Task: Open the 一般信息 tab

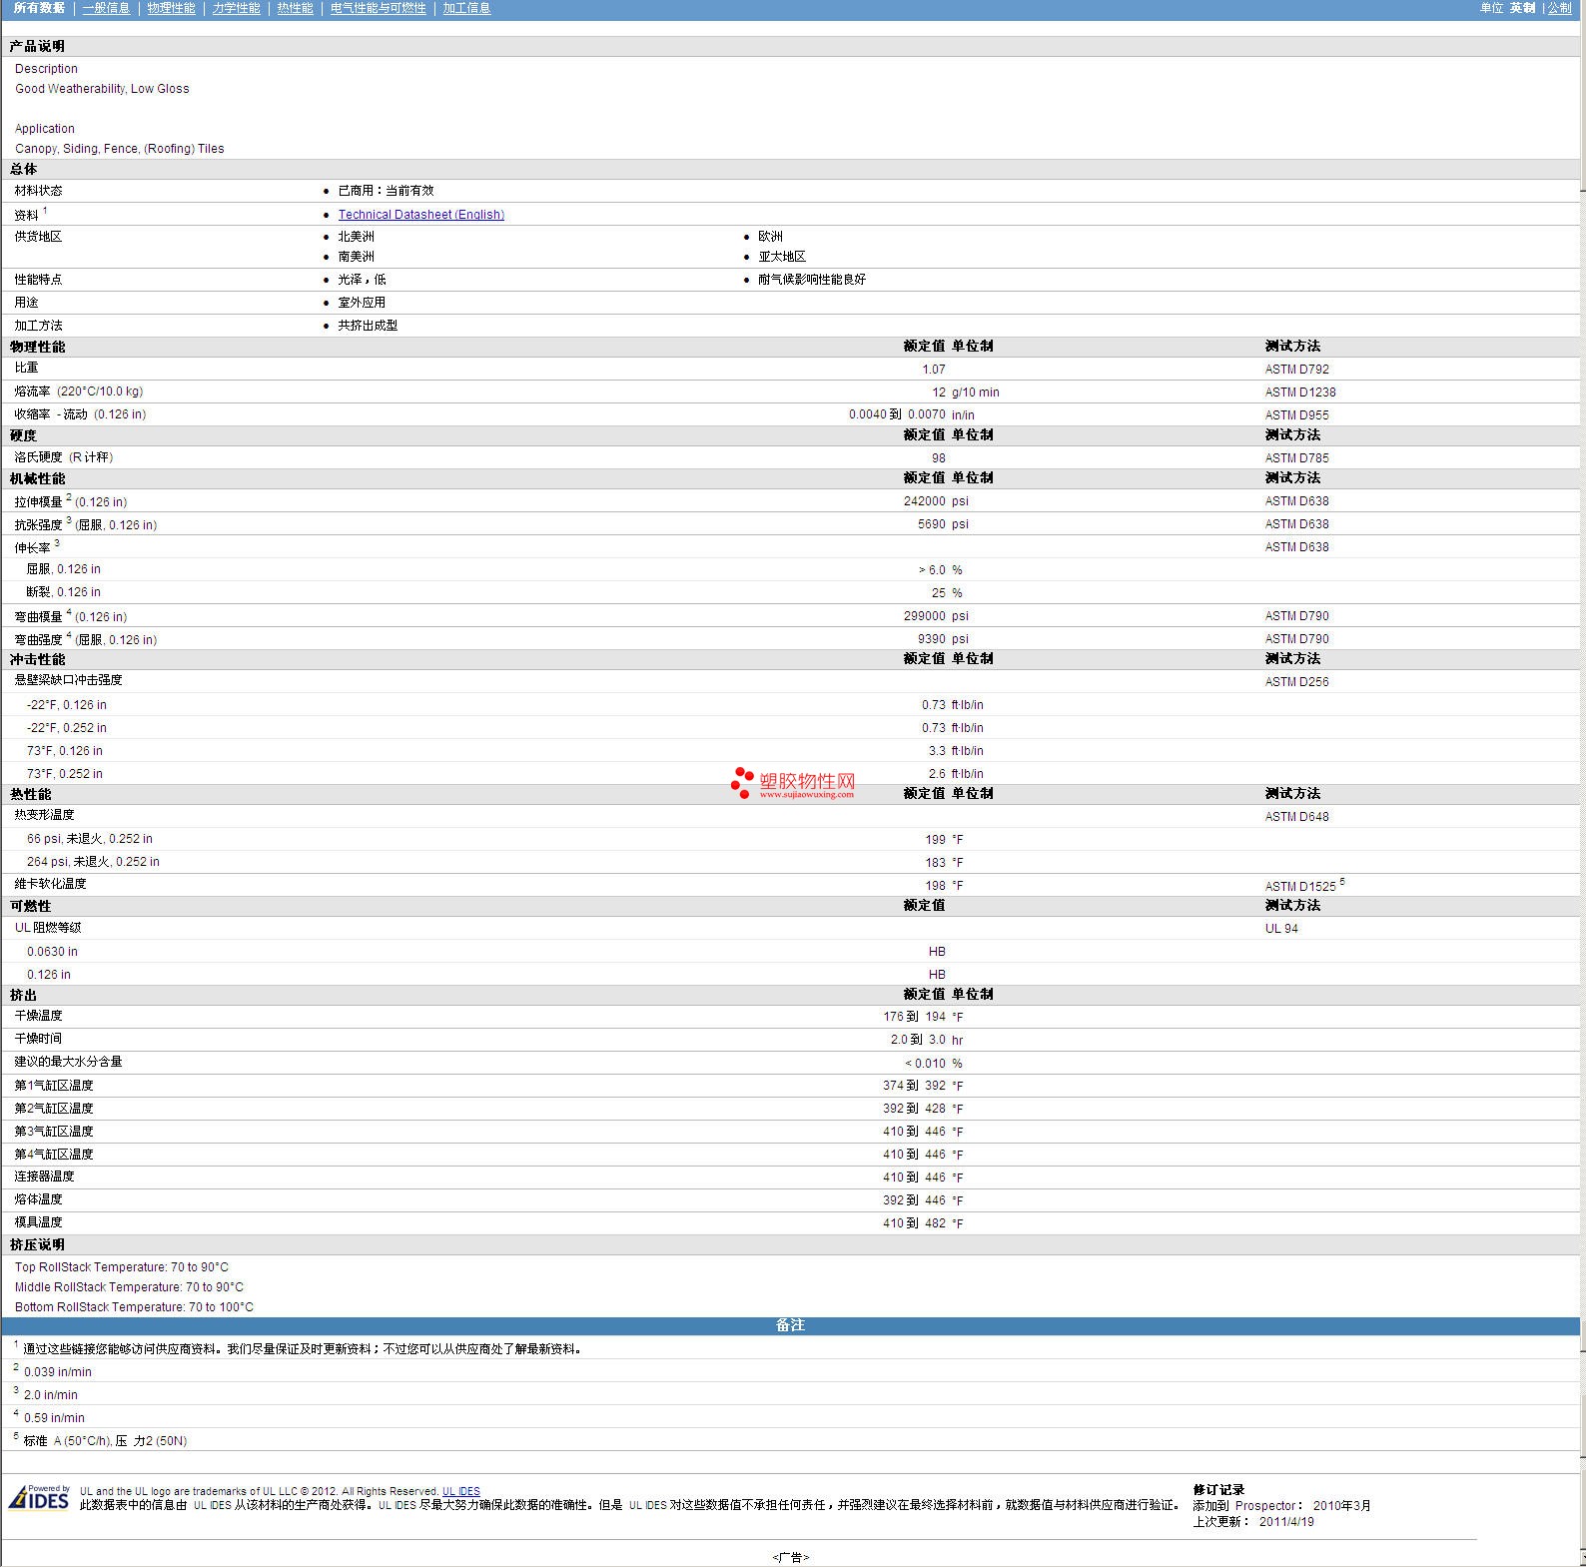Action: [x=106, y=8]
